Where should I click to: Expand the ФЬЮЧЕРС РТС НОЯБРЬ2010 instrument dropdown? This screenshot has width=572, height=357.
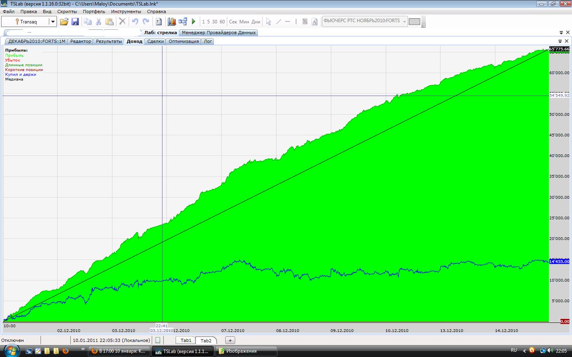click(404, 21)
